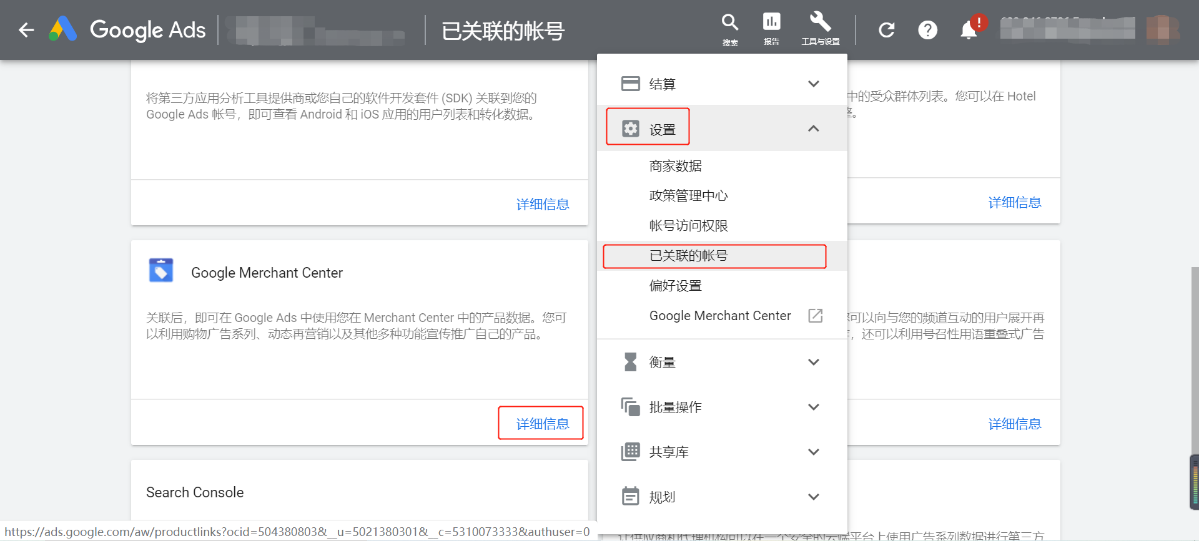Open the reports (报告) icon
Screen dimensions: 1199x541
(x=771, y=29)
